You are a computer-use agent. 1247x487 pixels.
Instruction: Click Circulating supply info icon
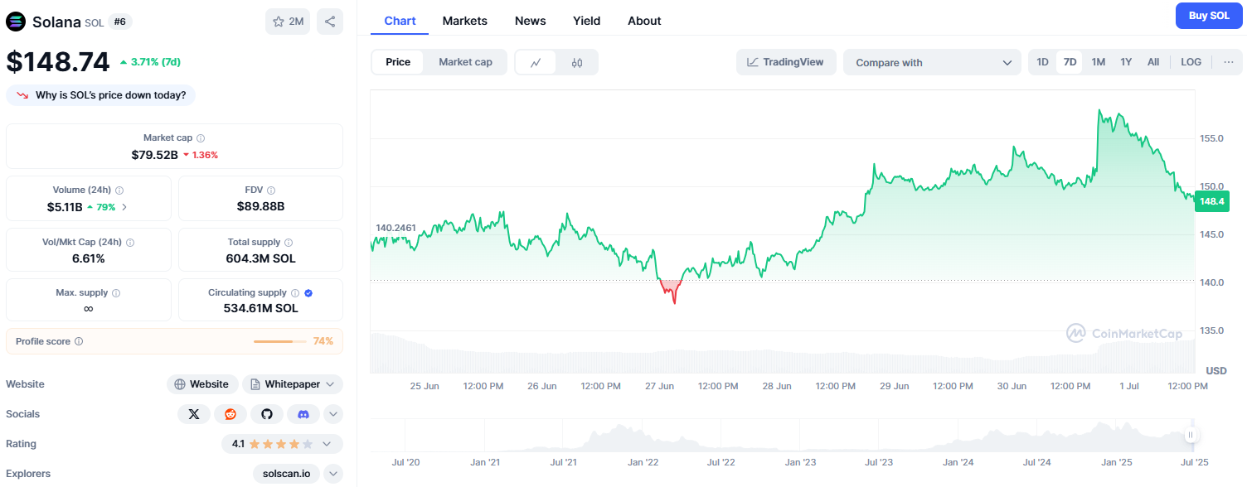tap(294, 293)
